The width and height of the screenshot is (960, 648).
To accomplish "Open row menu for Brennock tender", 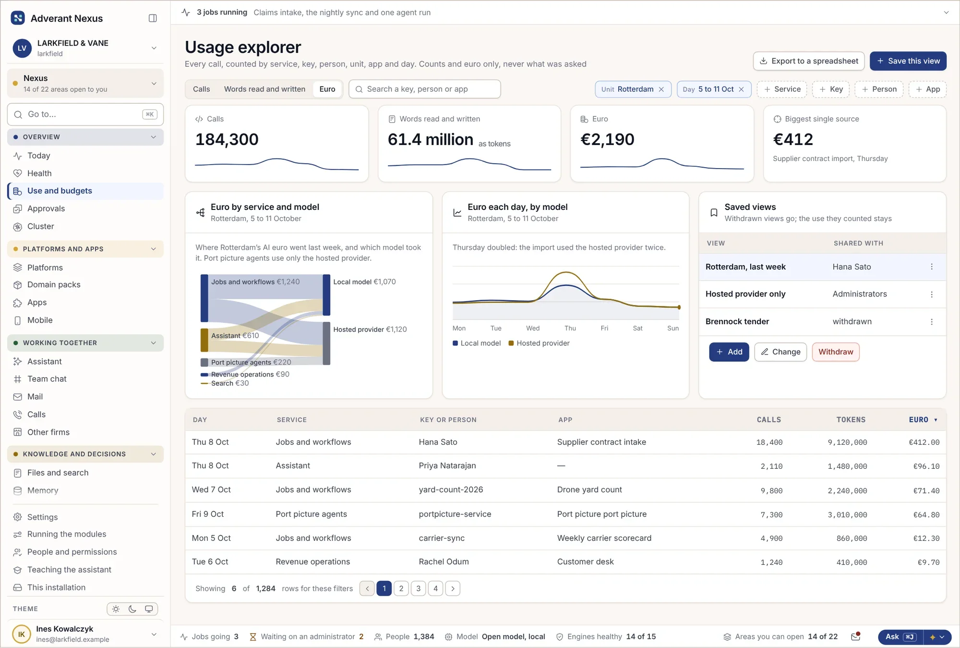I will pyautogui.click(x=932, y=321).
